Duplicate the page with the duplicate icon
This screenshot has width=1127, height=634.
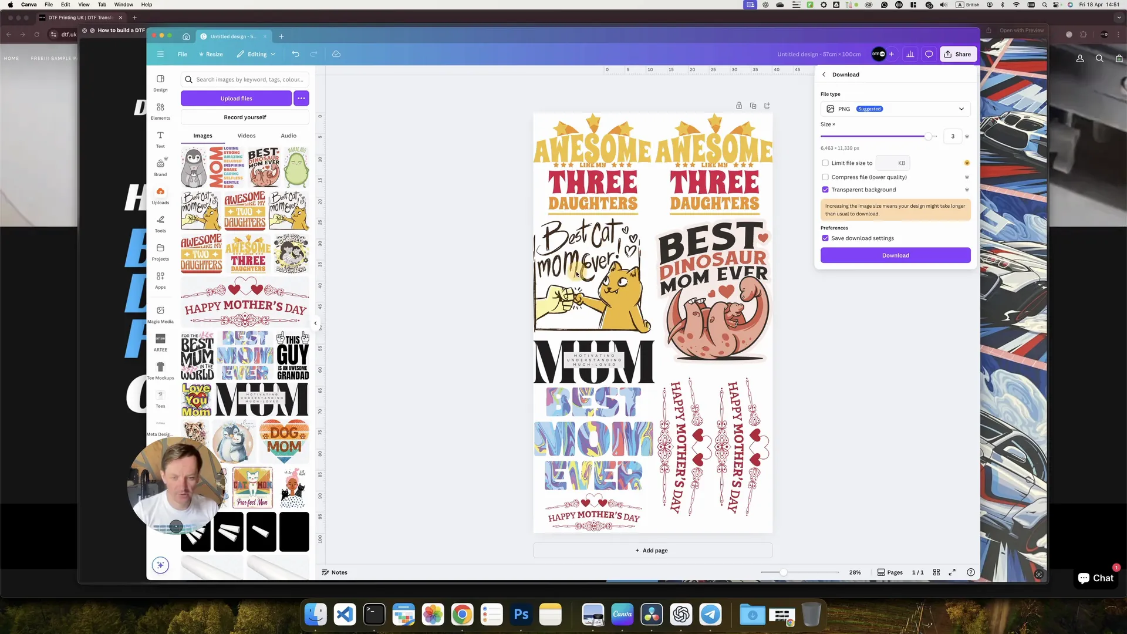point(753,106)
